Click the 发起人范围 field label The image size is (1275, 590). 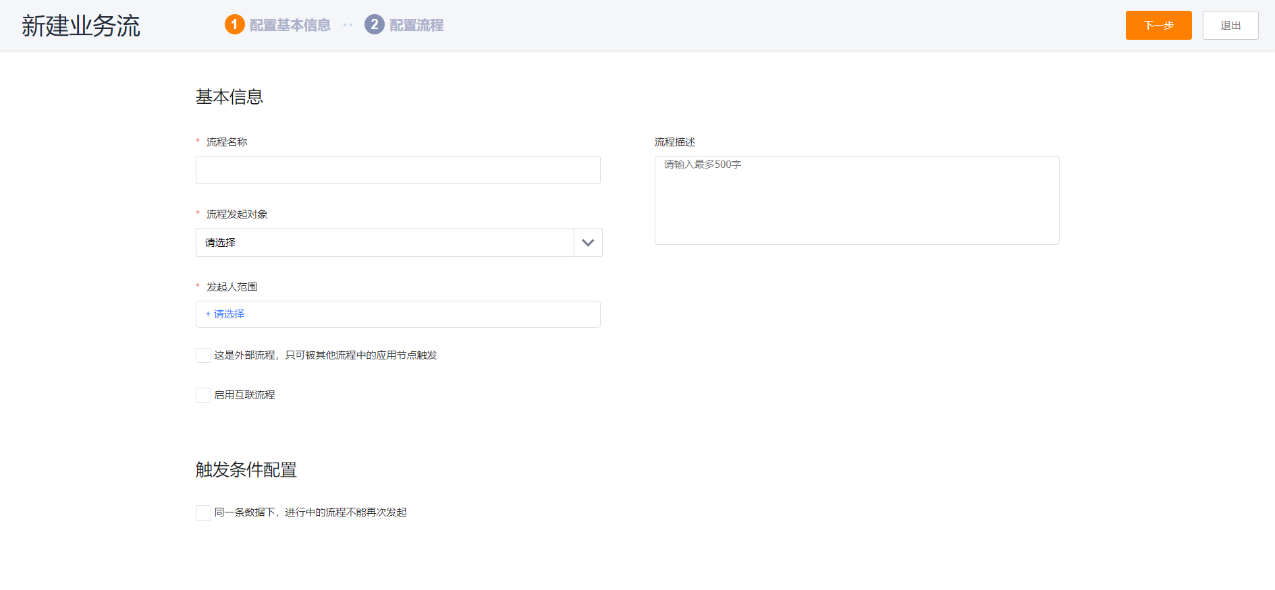(x=232, y=287)
